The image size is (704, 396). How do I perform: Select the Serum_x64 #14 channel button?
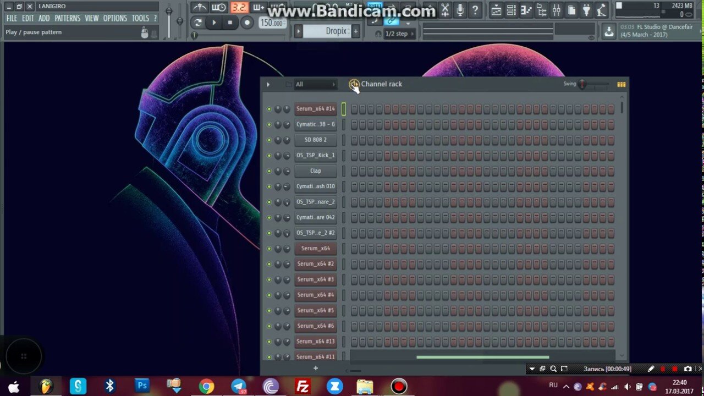click(x=316, y=109)
